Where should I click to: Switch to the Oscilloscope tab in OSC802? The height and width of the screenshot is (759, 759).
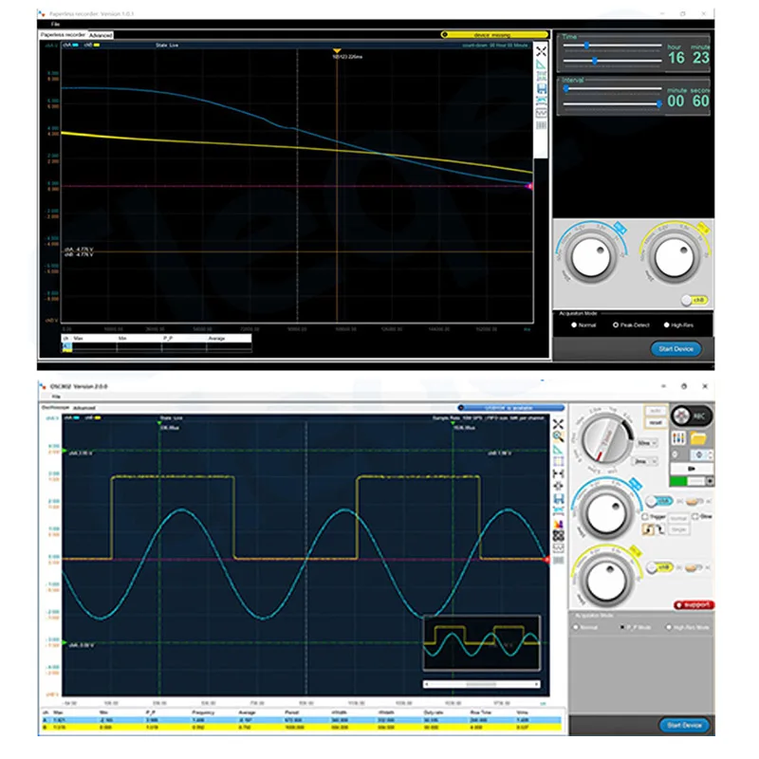pyautogui.click(x=56, y=408)
